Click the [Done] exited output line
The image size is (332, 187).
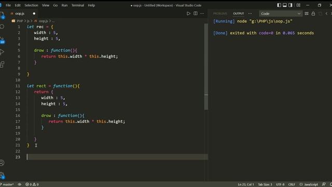click(264, 33)
